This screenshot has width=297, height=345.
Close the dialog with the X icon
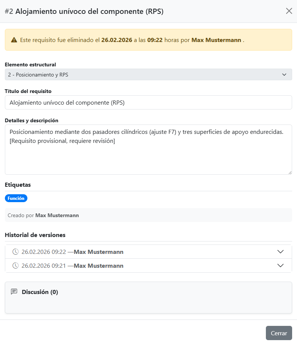click(289, 11)
